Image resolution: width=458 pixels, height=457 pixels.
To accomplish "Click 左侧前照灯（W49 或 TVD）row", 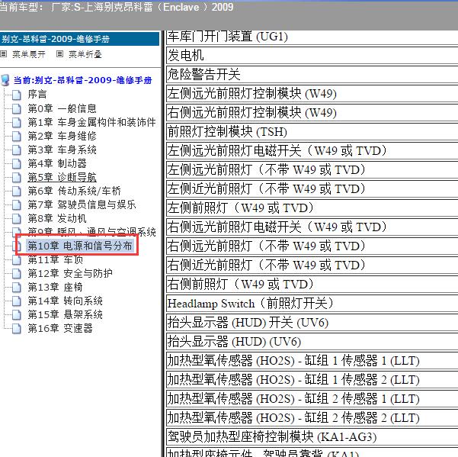I will pos(312,208).
